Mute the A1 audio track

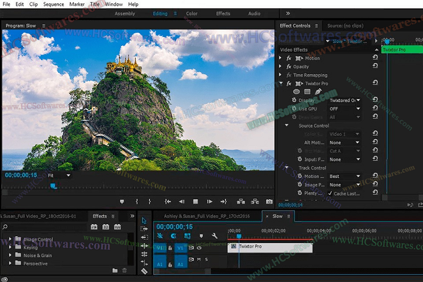(199, 259)
